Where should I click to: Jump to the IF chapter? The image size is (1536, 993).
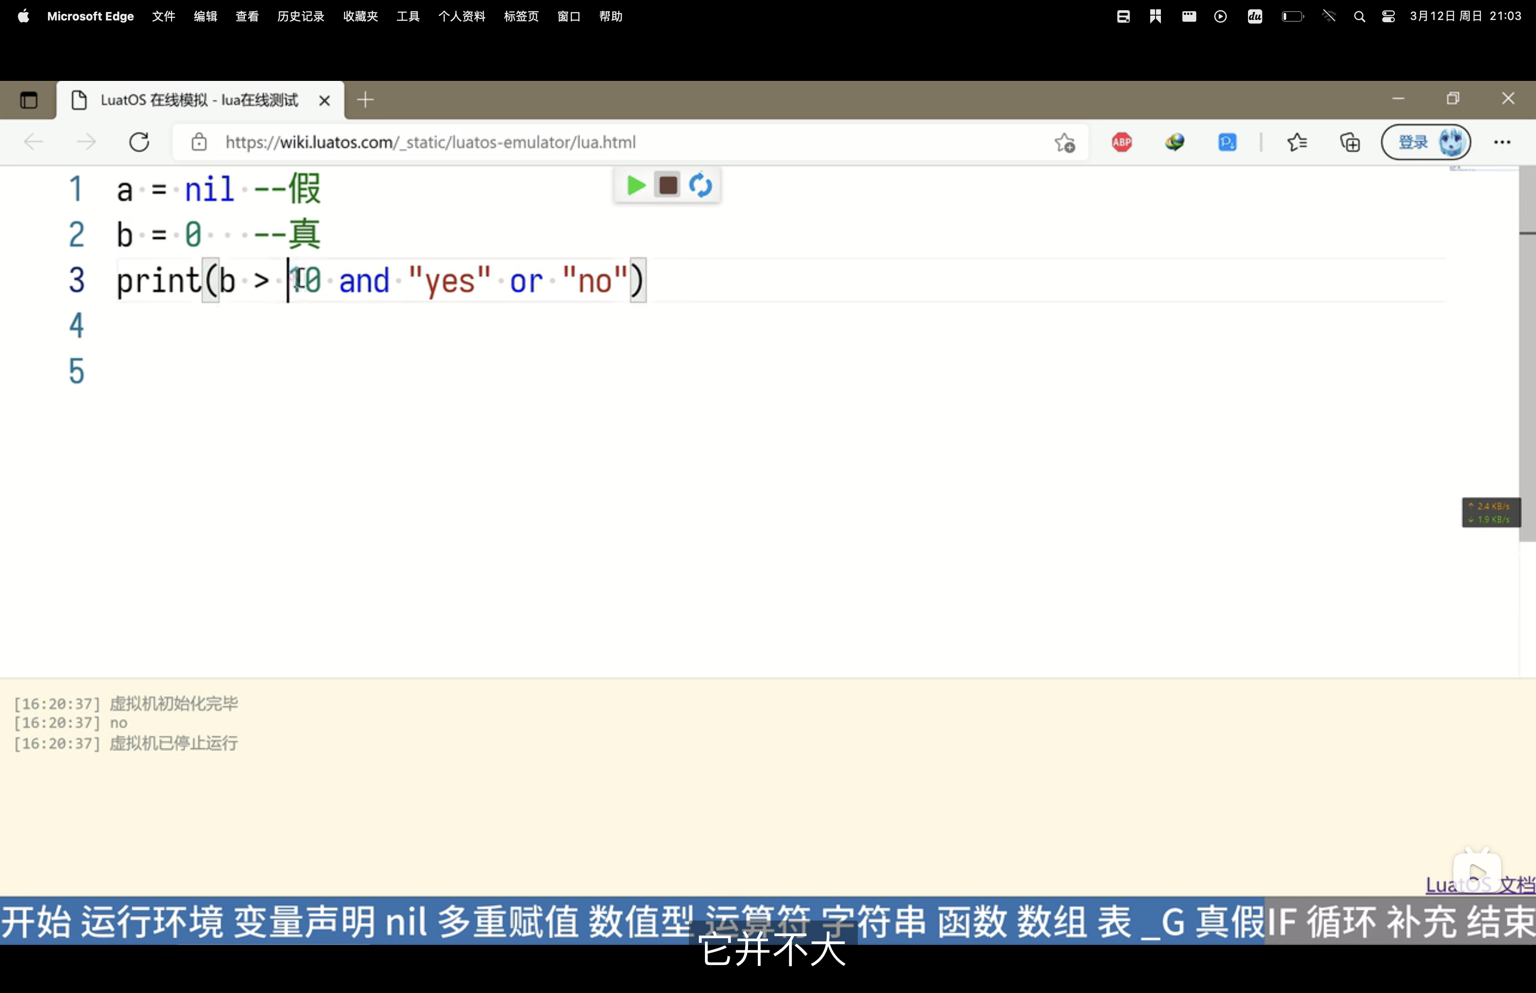click(x=1282, y=921)
